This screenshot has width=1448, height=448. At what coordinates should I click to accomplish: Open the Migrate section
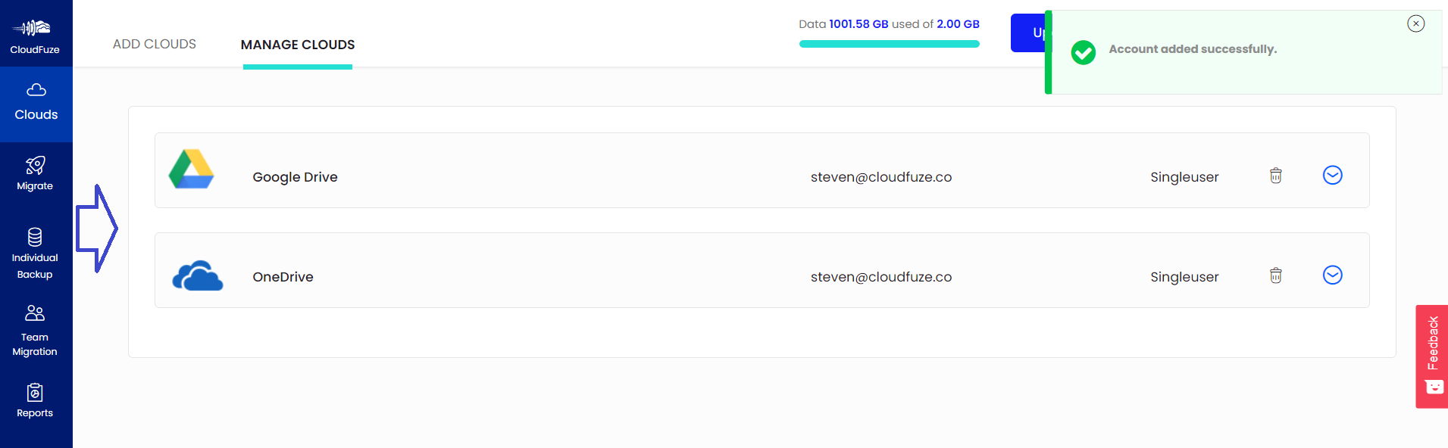(35, 173)
